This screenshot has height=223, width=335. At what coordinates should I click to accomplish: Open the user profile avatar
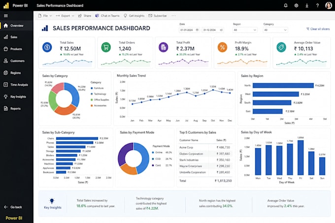coord(329,5)
